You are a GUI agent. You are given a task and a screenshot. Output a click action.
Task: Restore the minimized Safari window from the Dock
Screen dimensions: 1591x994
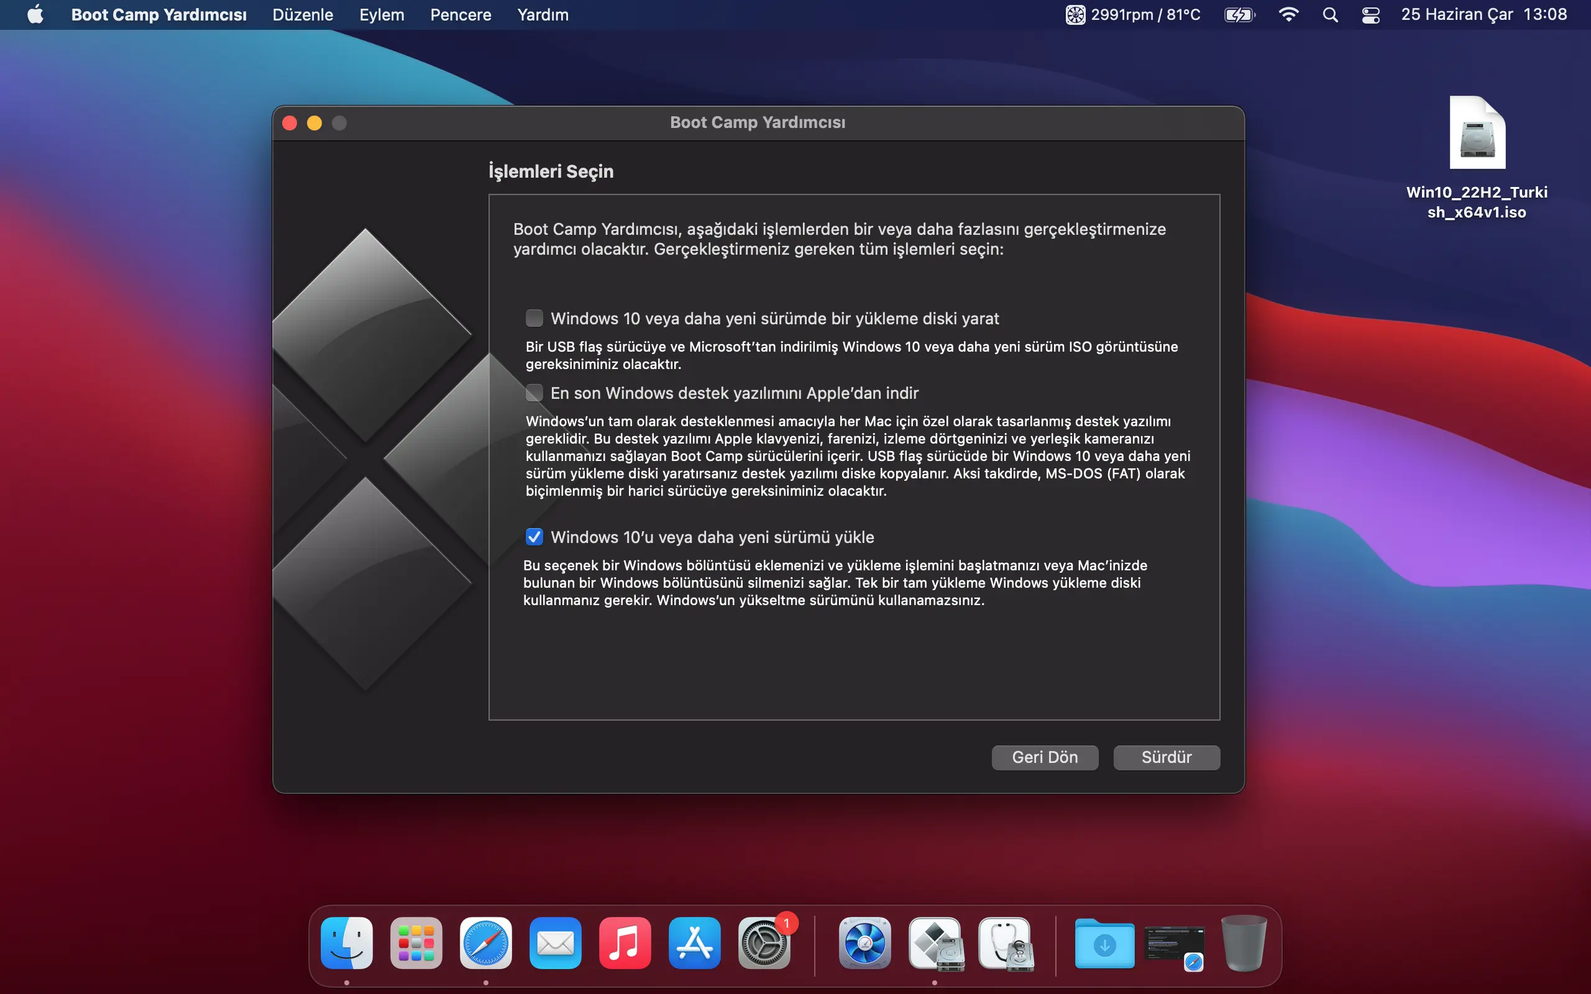click(1175, 947)
